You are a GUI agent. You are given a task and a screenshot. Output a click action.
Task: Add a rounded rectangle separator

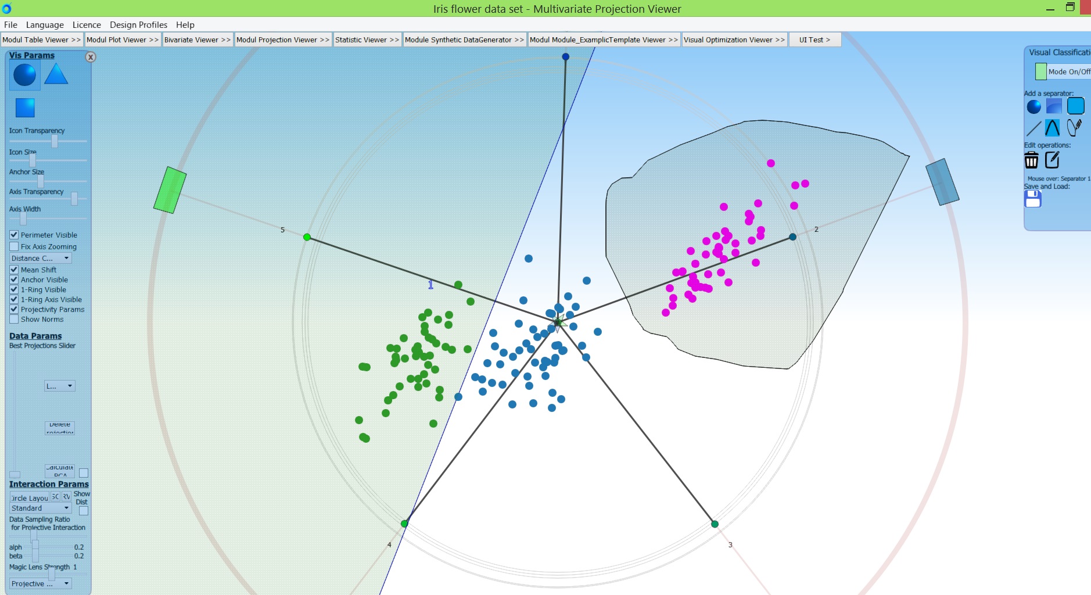pyautogui.click(x=1076, y=106)
